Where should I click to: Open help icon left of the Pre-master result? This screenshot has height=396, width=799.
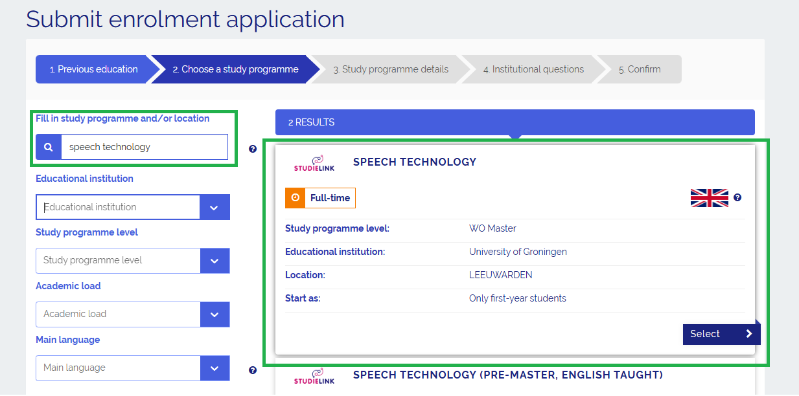click(x=253, y=370)
